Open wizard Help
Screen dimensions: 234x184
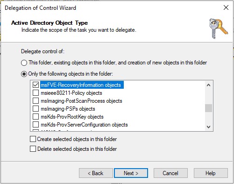tap(211, 173)
